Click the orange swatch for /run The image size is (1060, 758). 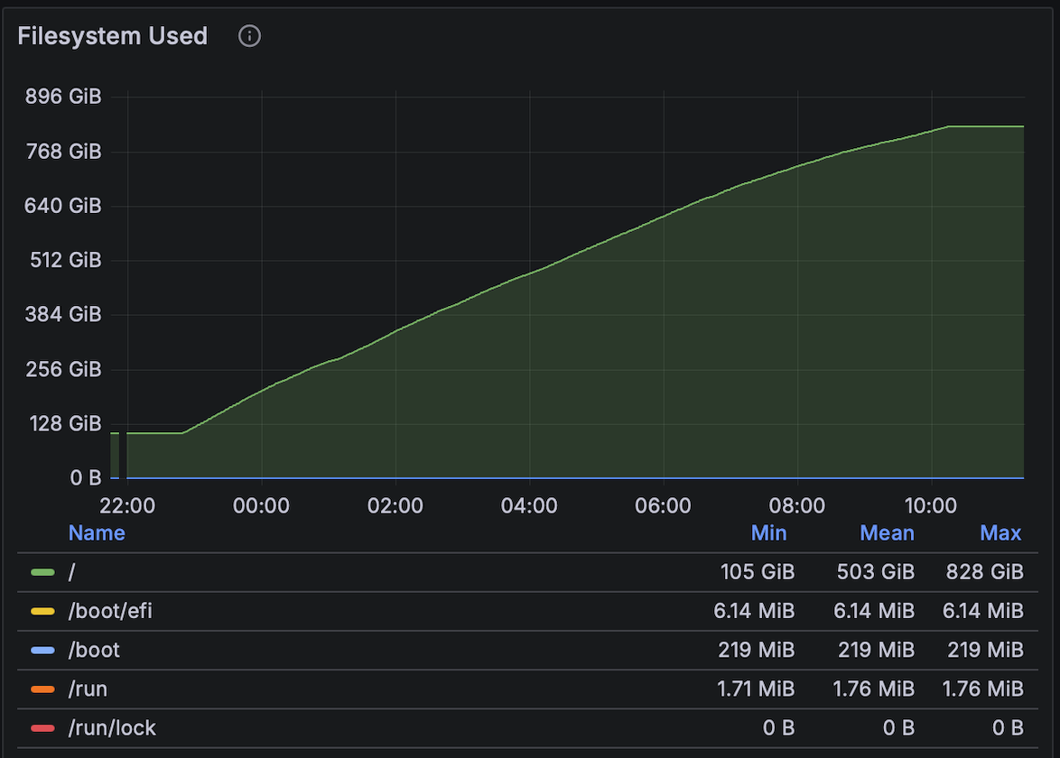pyautogui.click(x=43, y=690)
